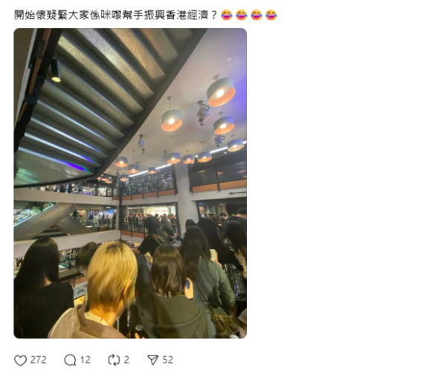
Task: Click the 12 replies count
Action: (x=85, y=360)
